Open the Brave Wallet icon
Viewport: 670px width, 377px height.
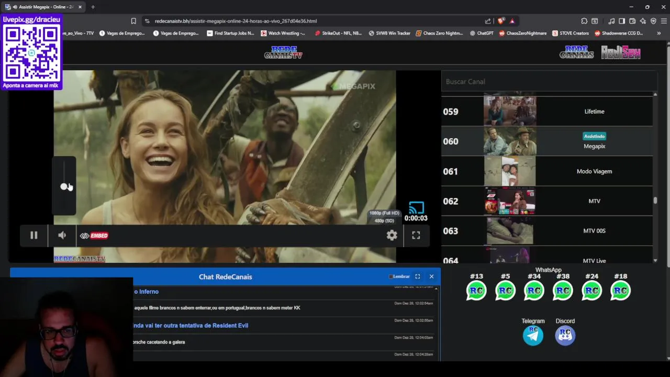(x=632, y=21)
